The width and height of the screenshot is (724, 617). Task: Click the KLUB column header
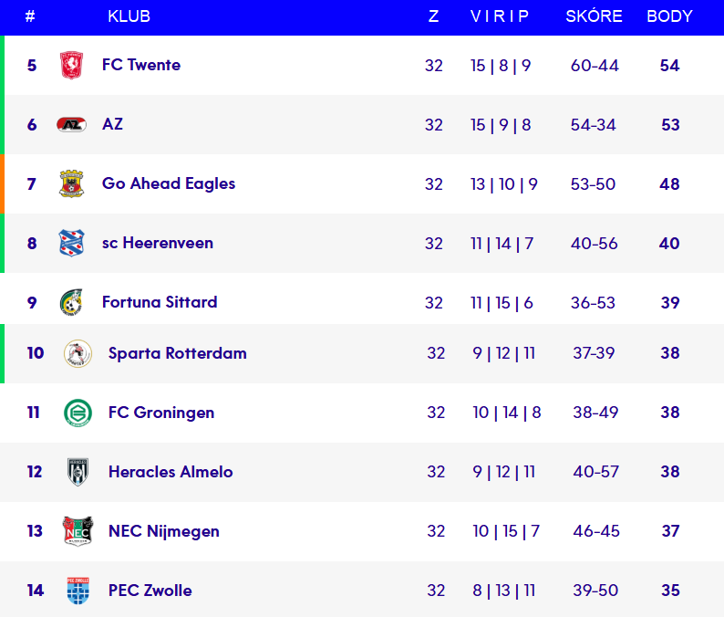point(129,16)
